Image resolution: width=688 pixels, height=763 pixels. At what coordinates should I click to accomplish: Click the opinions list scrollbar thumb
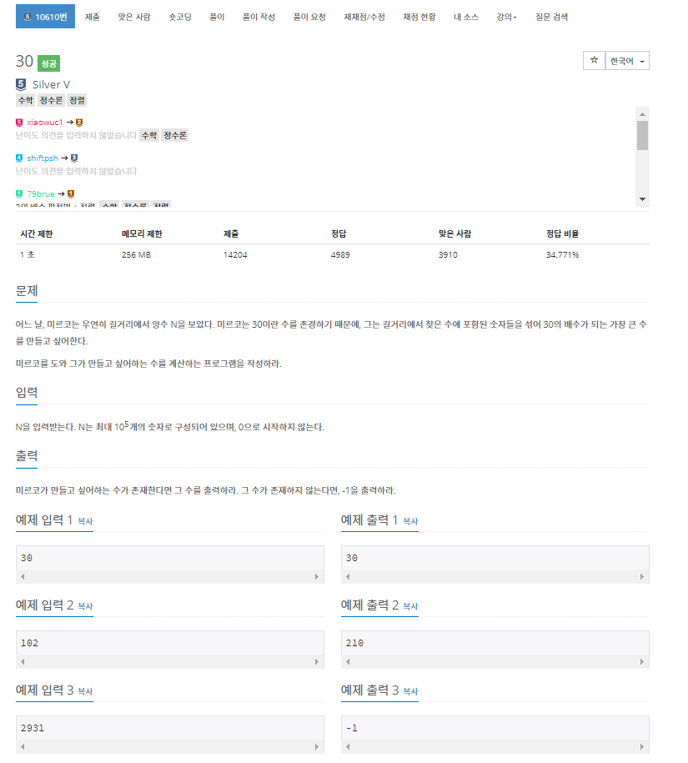(643, 135)
